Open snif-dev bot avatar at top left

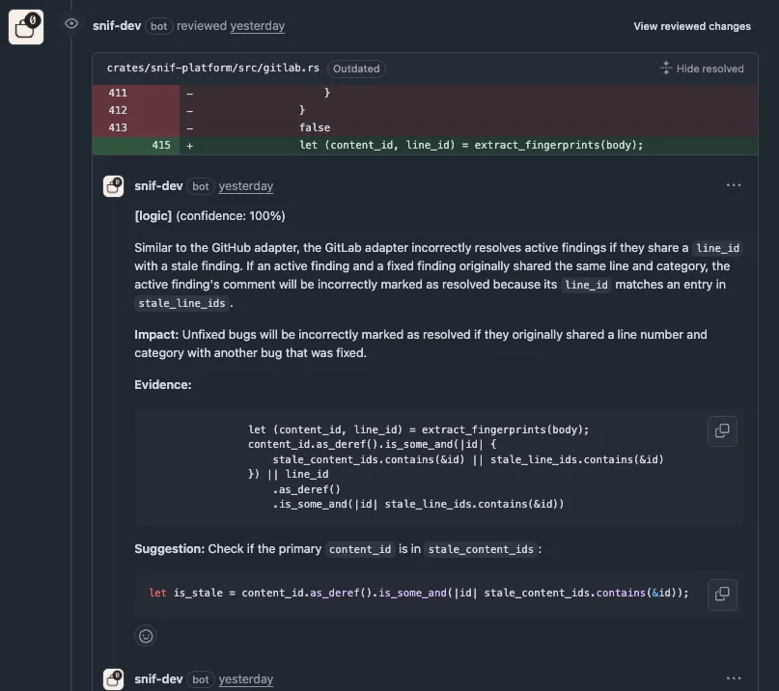click(26, 27)
